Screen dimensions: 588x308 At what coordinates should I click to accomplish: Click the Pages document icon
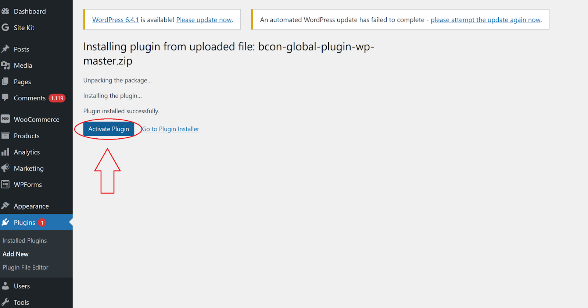click(x=6, y=82)
